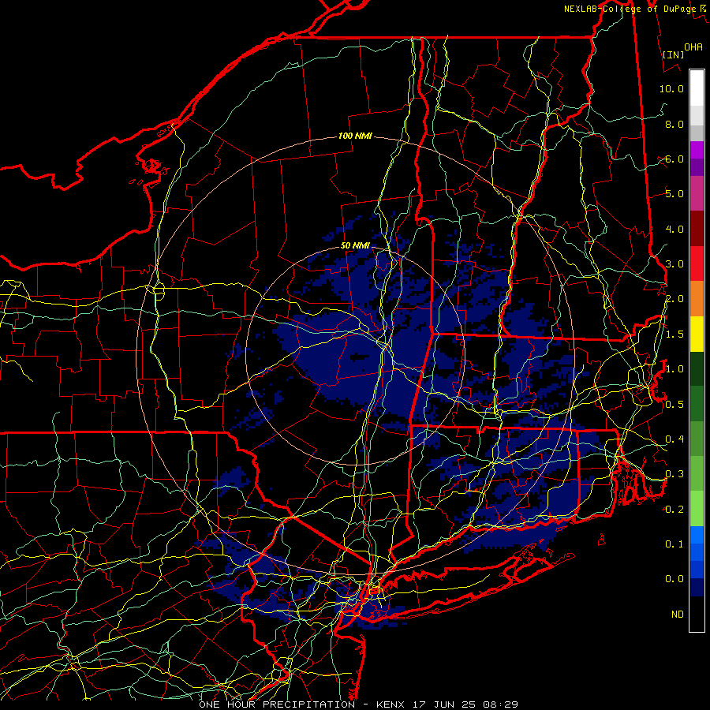Click the 0.5 legend value
Viewport: 710px width, 710px height.
674,405
